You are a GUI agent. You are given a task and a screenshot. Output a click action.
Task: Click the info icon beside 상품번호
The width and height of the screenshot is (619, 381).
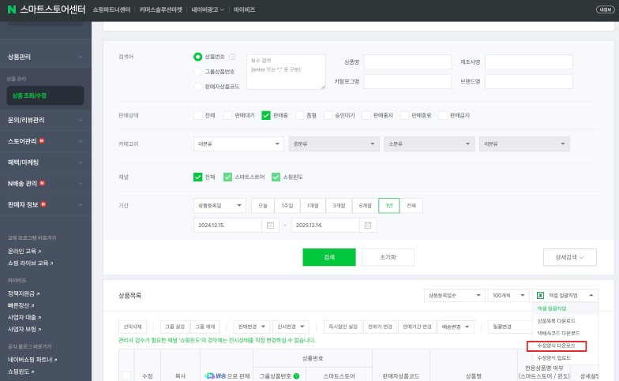(x=232, y=57)
